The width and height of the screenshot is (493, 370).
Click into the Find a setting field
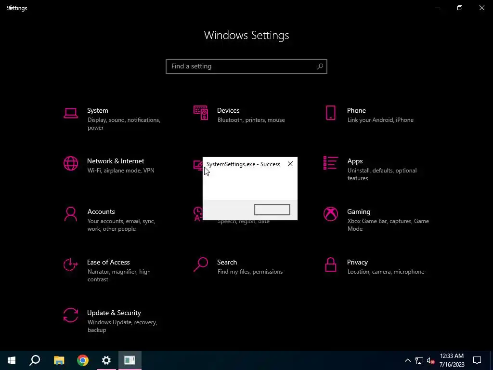click(x=246, y=66)
